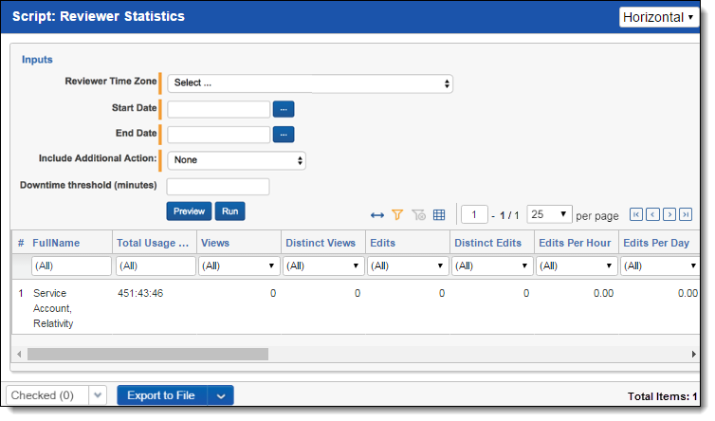Click the clear filters icon
This screenshot has width=715, height=421.
(418, 215)
